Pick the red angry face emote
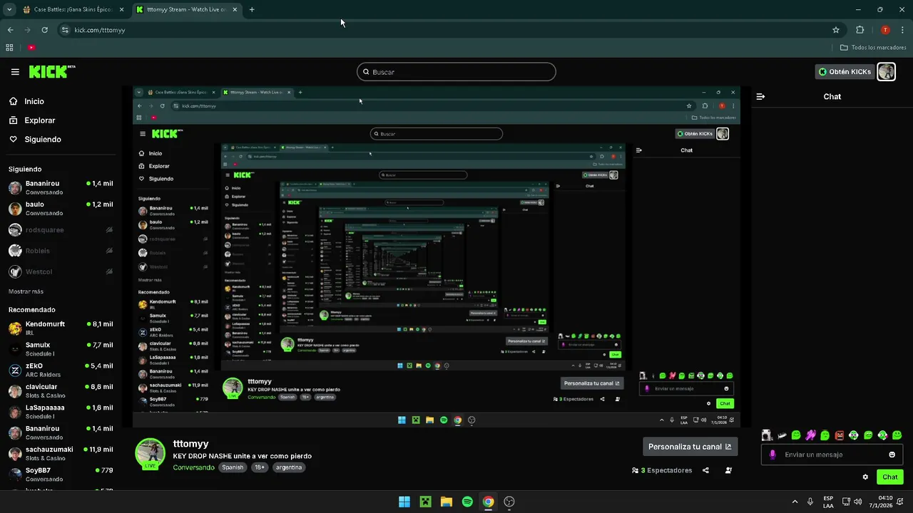Viewport: 913px width, 513px height. tap(840, 435)
